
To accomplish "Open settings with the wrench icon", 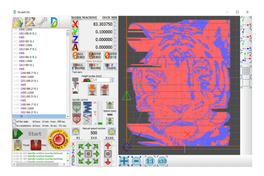I will tap(42, 23).
